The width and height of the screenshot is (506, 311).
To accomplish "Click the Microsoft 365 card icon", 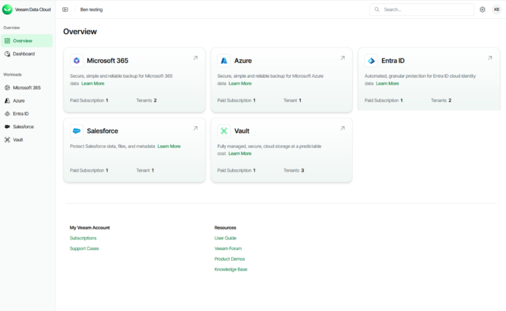I will pyautogui.click(x=76, y=61).
